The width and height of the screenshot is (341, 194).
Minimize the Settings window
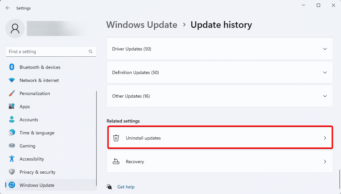303,5
